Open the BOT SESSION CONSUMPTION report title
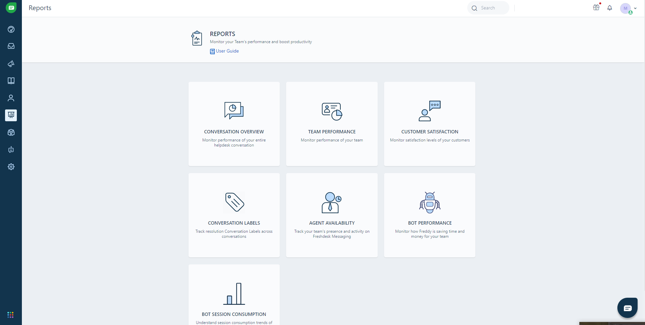The width and height of the screenshot is (645, 325). 234,314
